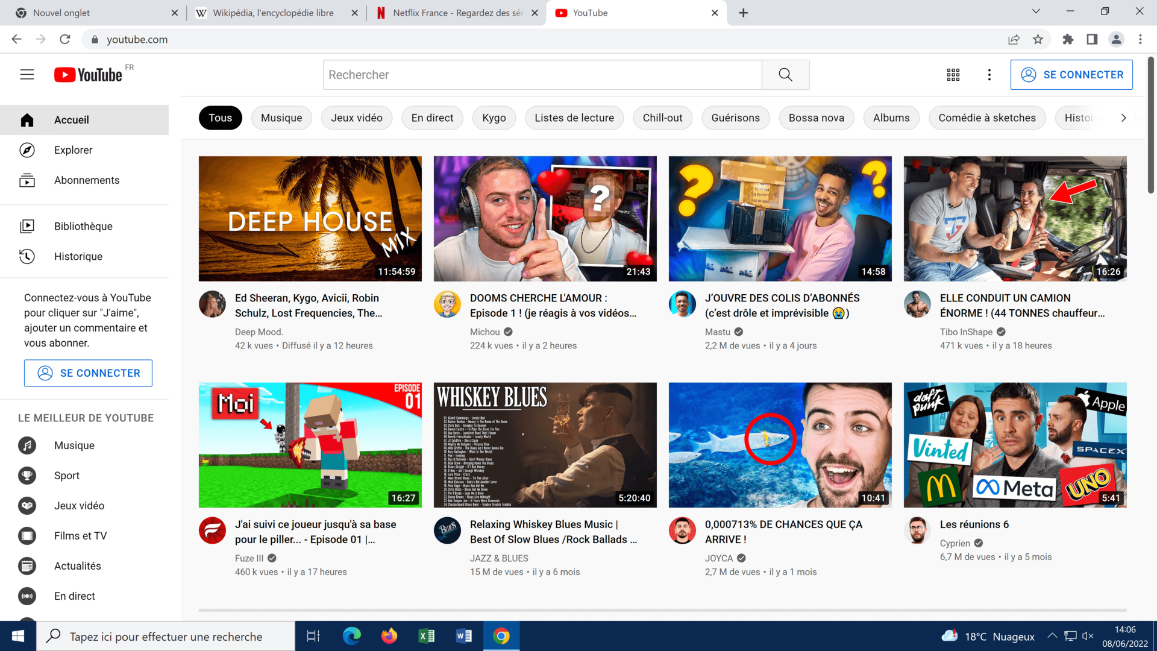Image resolution: width=1157 pixels, height=651 pixels.
Task: Switch to the Wikipédia browser tab
Action: [273, 13]
